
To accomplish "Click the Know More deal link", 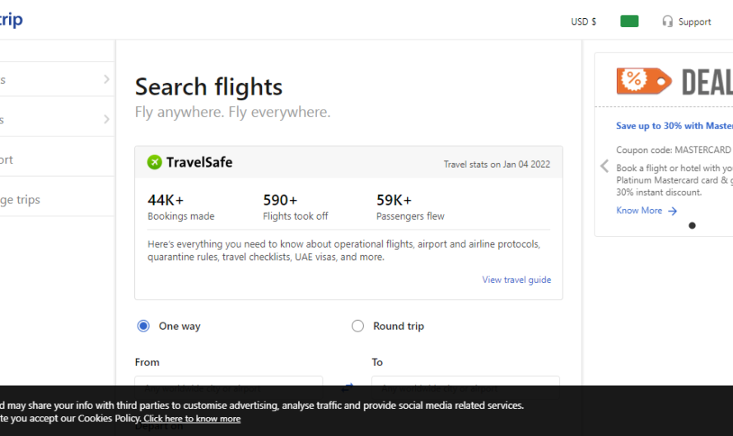I will tap(639, 211).
